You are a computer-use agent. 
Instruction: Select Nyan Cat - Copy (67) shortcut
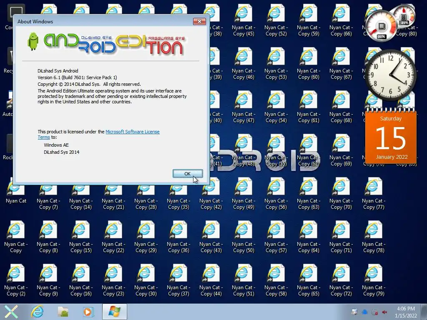click(x=341, y=64)
